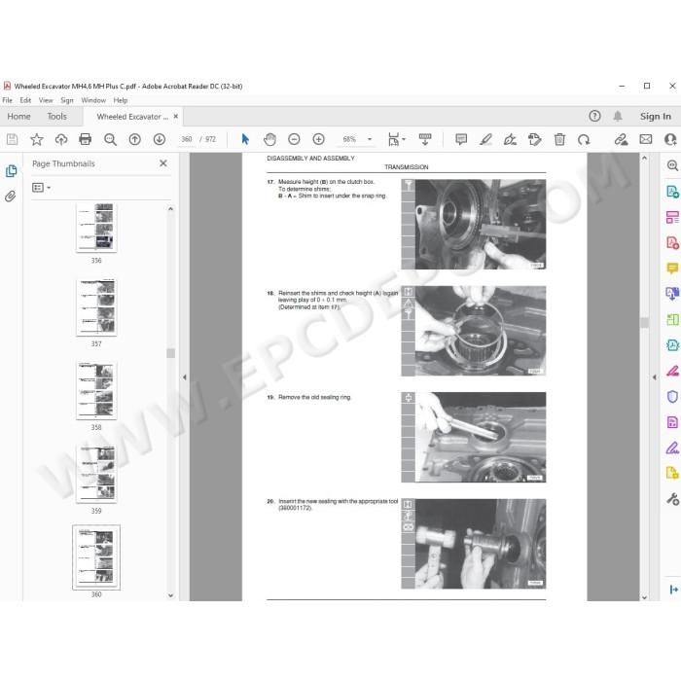The image size is (681, 681).
Task: Choose the selection arrow tool
Action: pos(245,139)
